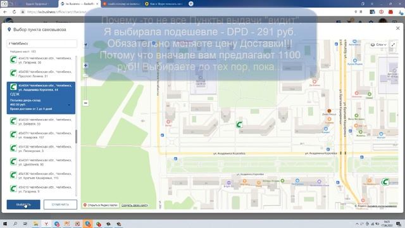Click the ОТМЕНИТЬ button
Viewport: 405px width, 228px height.
click(60, 205)
